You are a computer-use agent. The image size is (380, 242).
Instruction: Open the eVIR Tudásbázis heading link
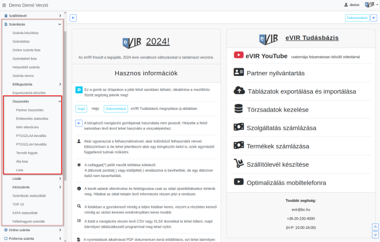(x=312, y=38)
